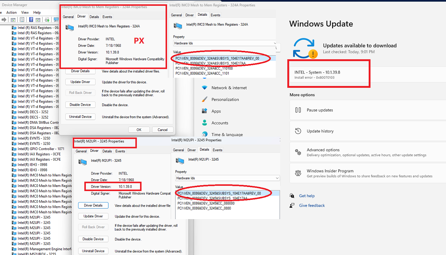Click the Give feedback link
The image size is (446, 255).
click(312, 205)
